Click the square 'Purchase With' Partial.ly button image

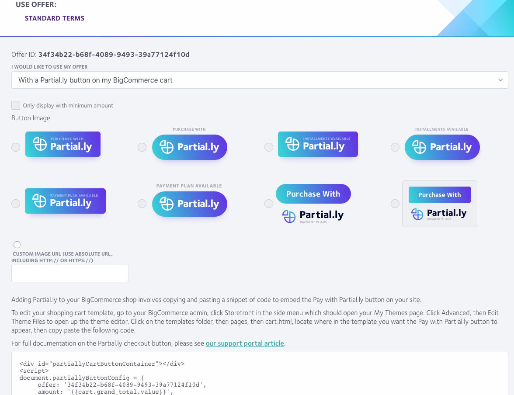pyautogui.click(x=63, y=144)
